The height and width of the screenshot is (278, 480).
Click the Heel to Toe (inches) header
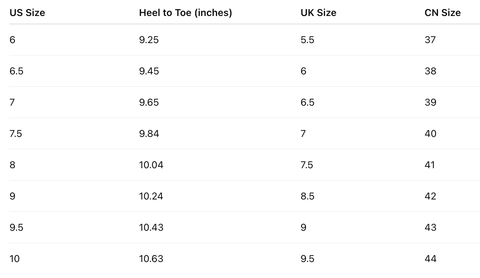coord(185,13)
